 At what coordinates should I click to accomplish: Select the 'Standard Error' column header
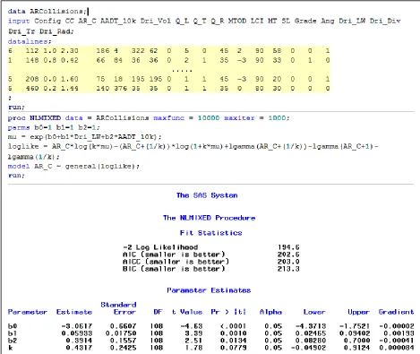coord(118,308)
